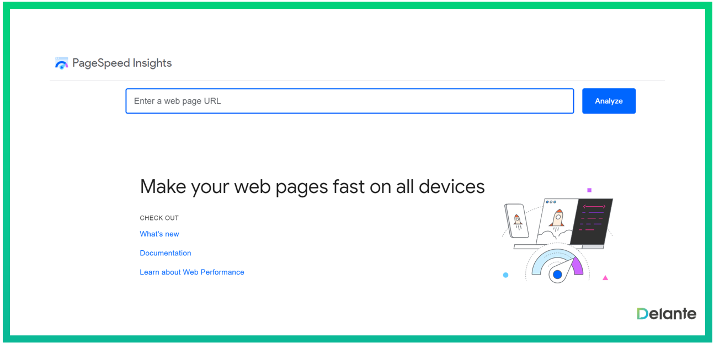The width and height of the screenshot is (714, 344).
Task: Open the What's new link
Action: [159, 234]
